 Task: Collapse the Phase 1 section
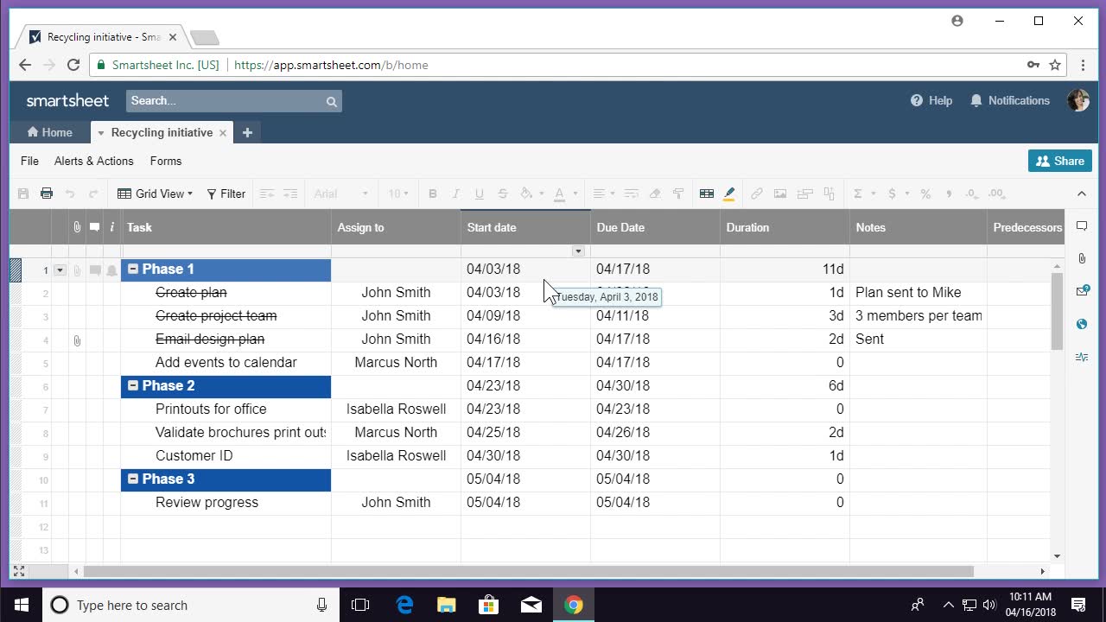pyautogui.click(x=133, y=270)
